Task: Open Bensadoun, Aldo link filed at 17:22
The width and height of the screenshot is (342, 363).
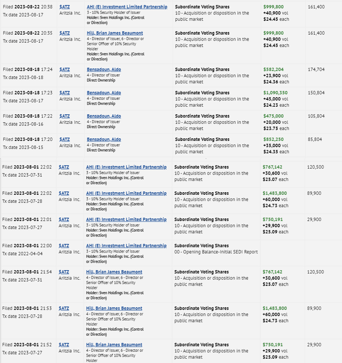Action: point(104,116)
